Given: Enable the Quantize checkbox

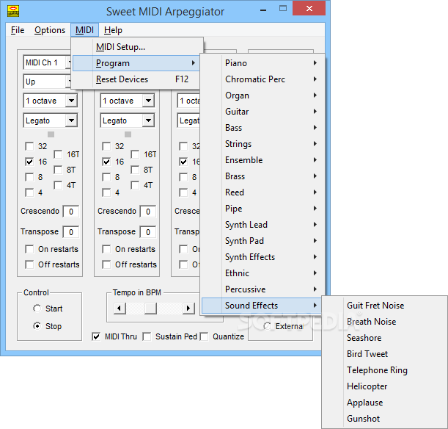Looking at the screenshot, I should [204, 336].
